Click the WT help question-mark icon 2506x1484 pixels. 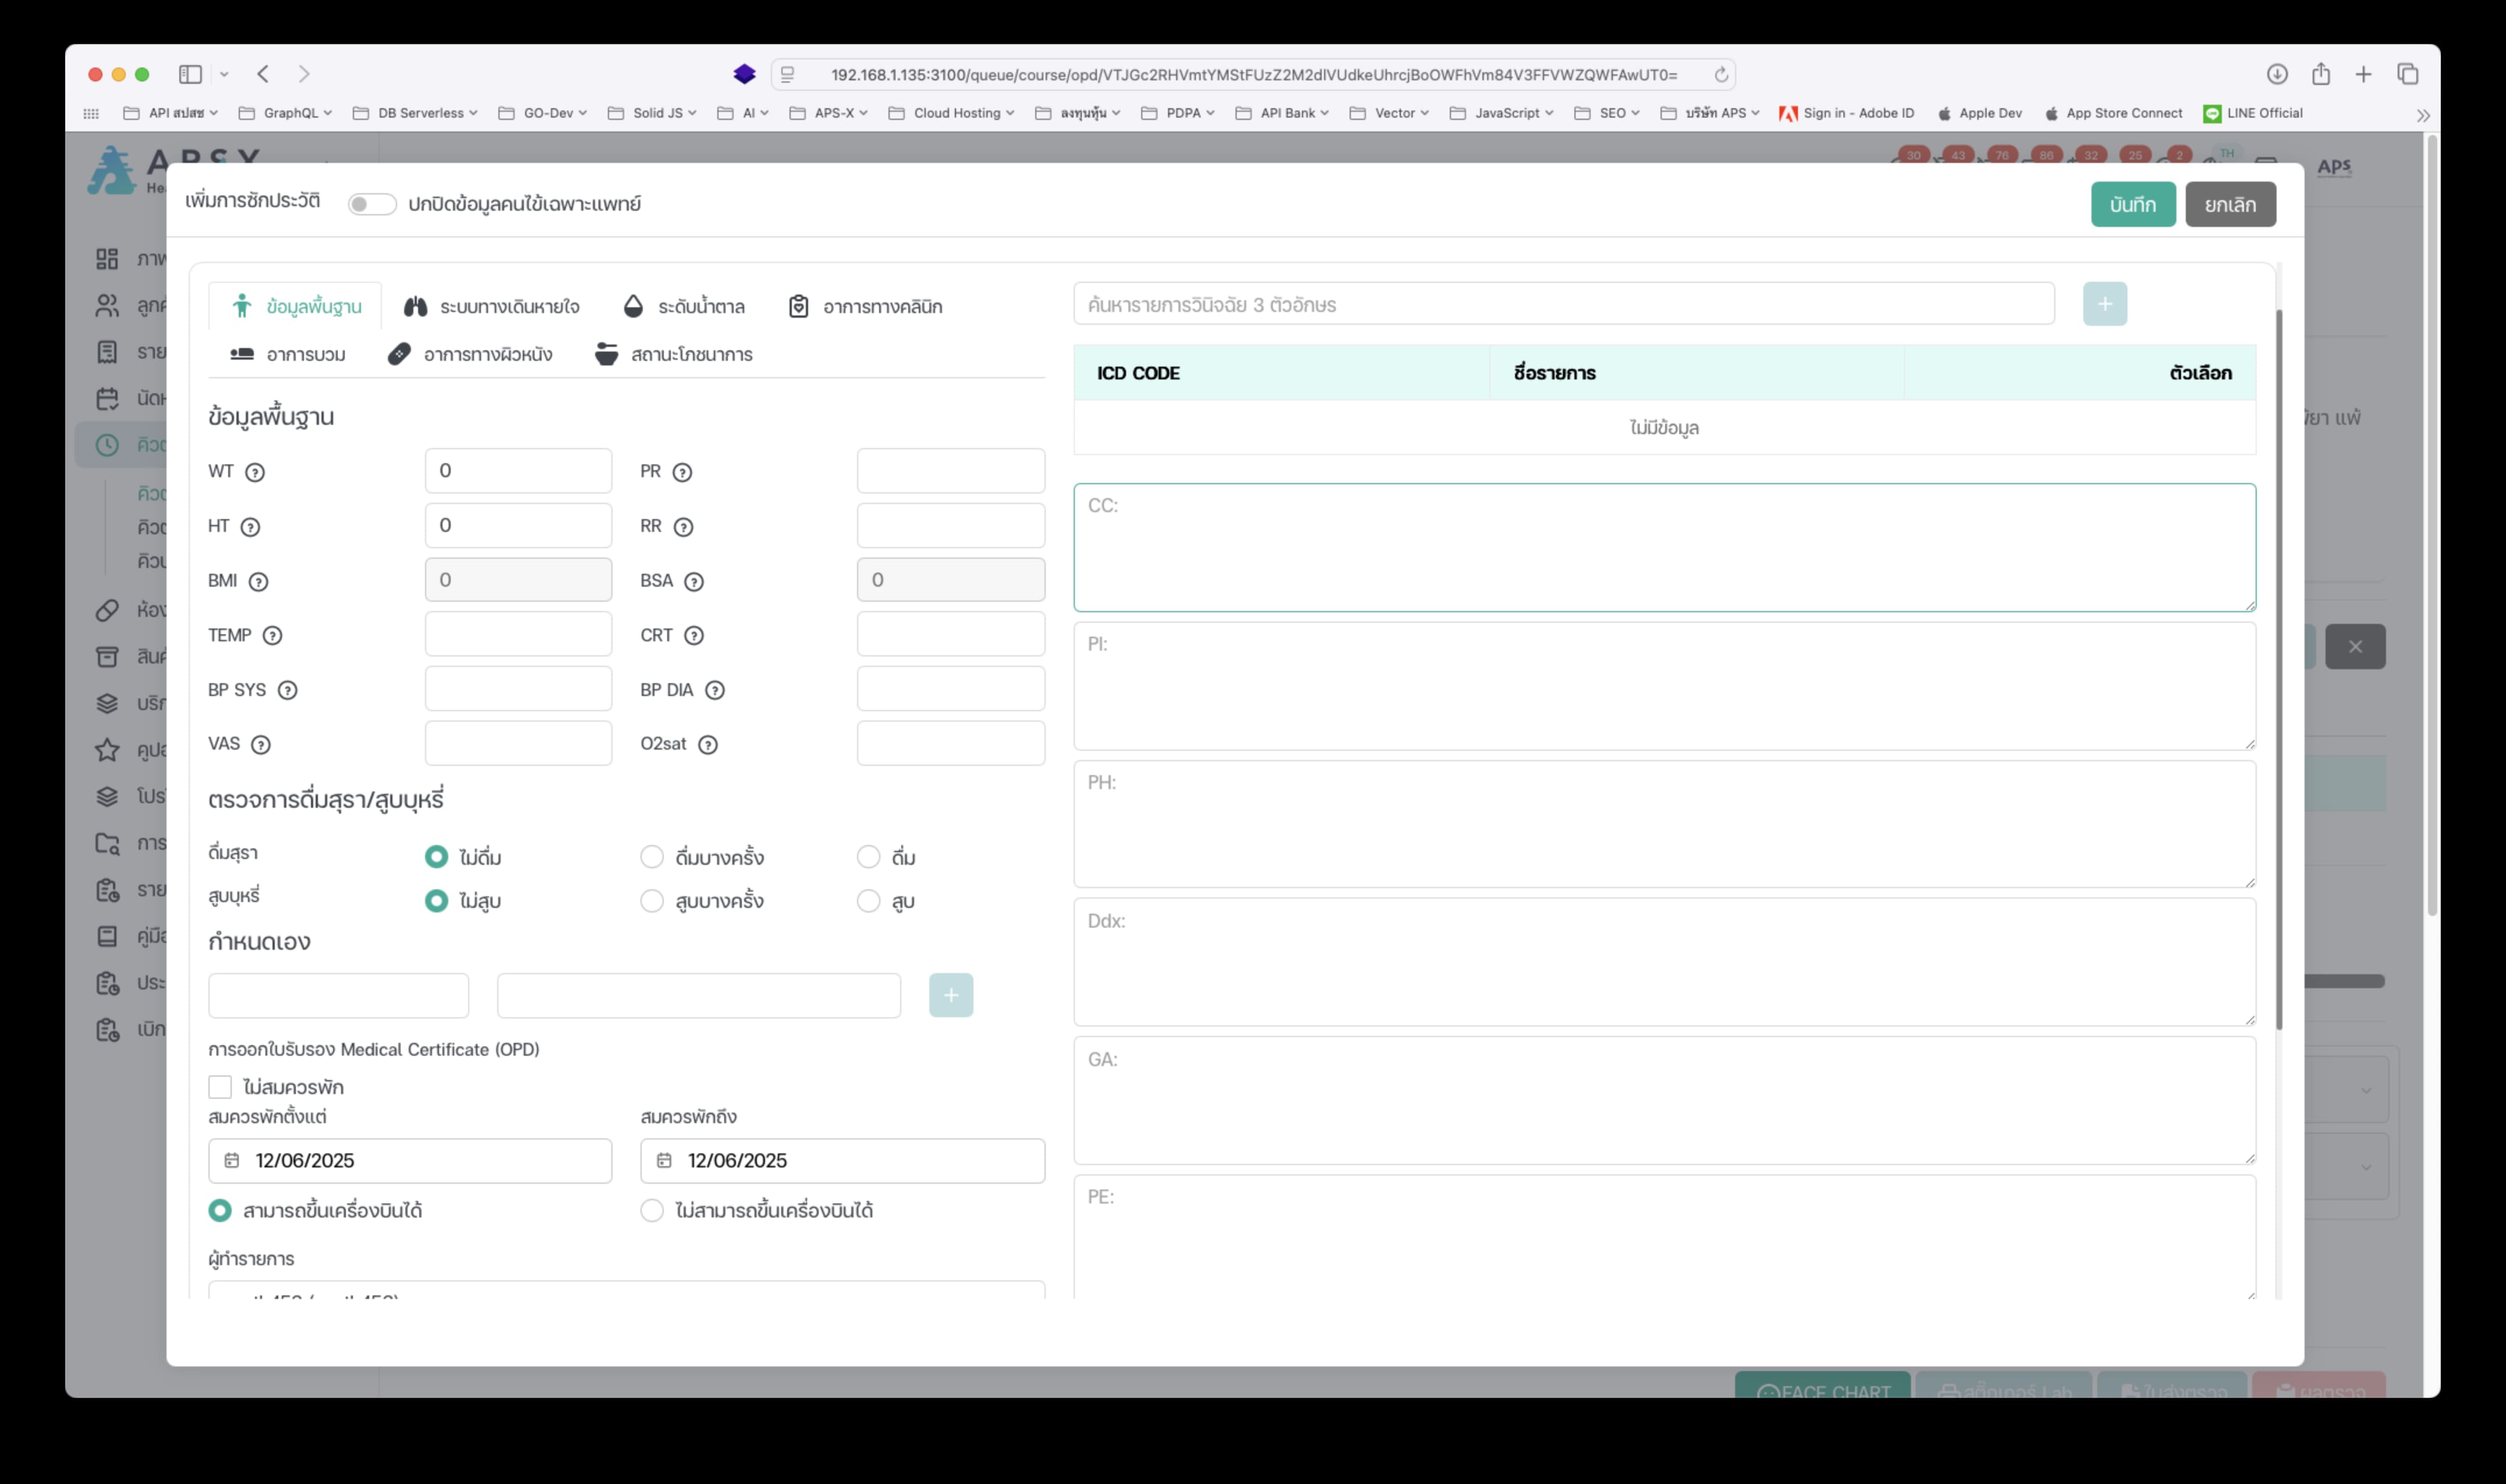[255, 472]
